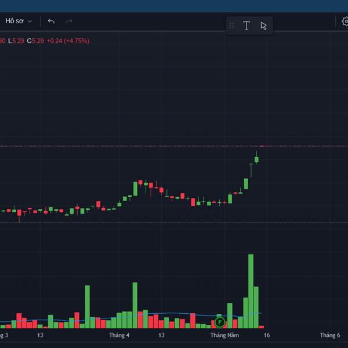Open chart settings gear icon
This screenshot has width=348, height=348.
(x=345, y=21)
